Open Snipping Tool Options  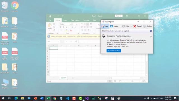(148, 26)
